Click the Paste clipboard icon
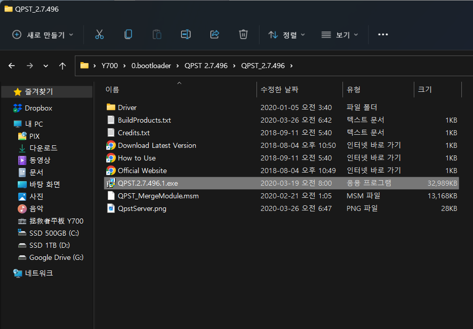473x329 pixels. (157, 35)
